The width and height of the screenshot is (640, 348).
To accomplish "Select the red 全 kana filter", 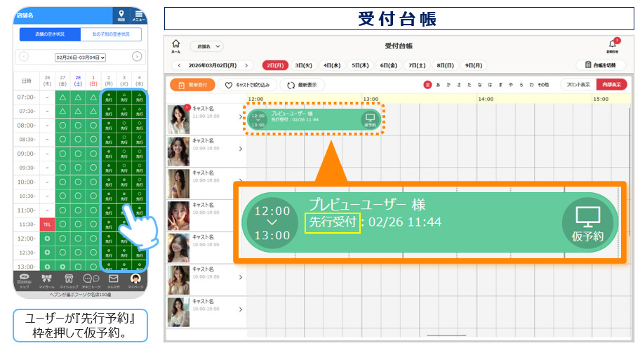I will point(427,85).
